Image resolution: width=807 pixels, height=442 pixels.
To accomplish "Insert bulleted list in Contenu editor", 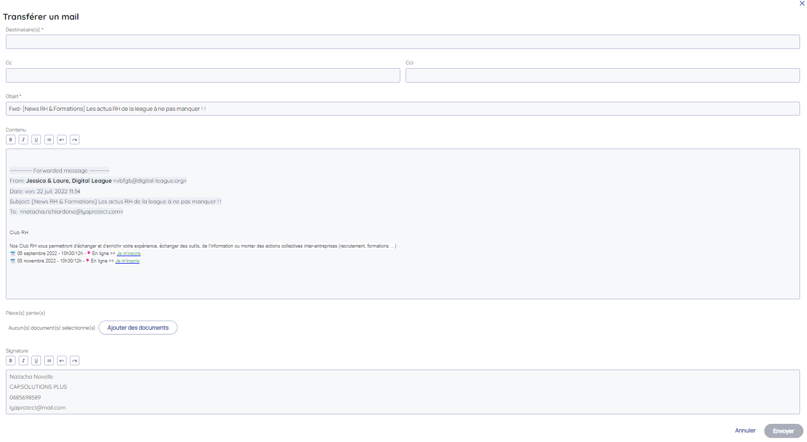I will (49, 140).
